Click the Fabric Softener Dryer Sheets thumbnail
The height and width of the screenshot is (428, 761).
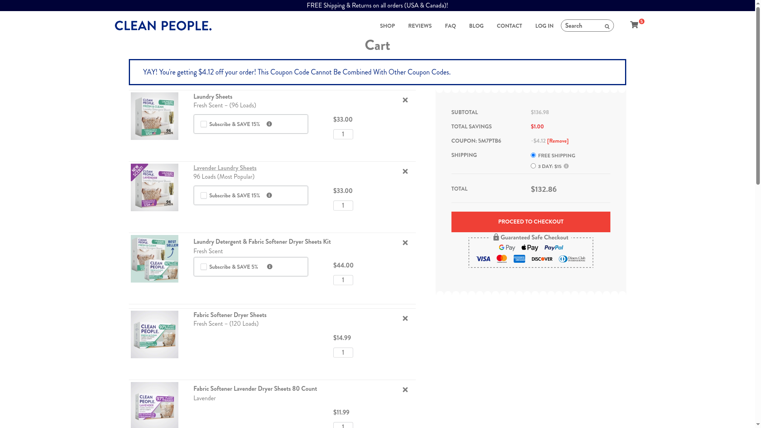click(155, 334)
